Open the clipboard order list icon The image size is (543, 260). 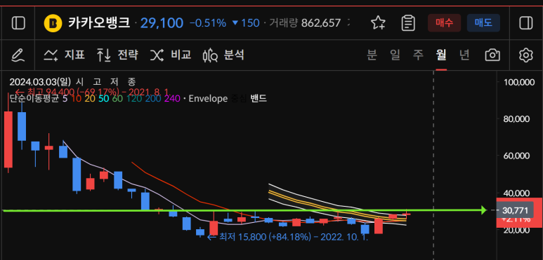click(408, 23)
